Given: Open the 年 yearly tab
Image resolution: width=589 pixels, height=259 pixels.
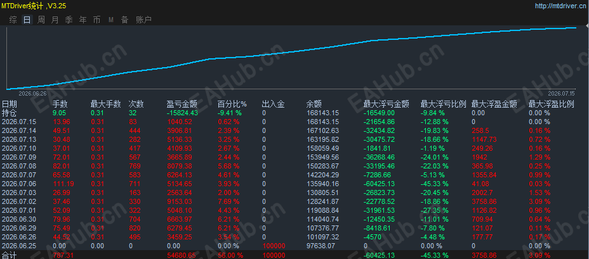Looking at the screenshot, I should tap(83, 20).
